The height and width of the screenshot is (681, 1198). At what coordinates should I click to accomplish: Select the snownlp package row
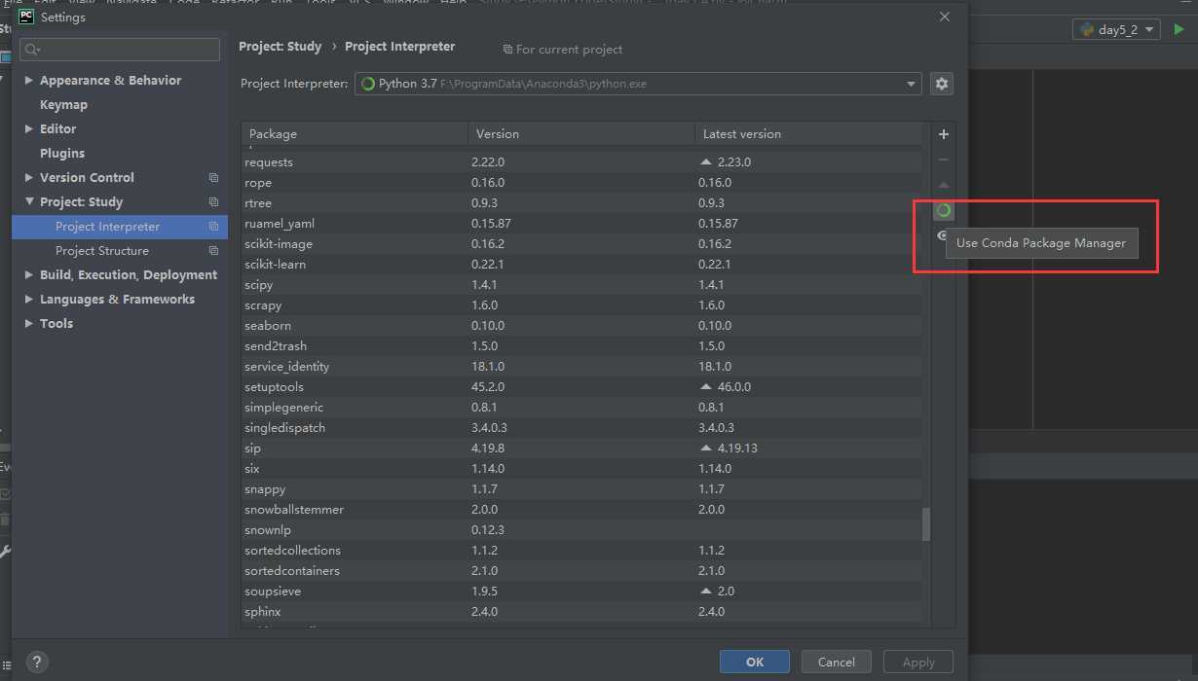(581, 530)
